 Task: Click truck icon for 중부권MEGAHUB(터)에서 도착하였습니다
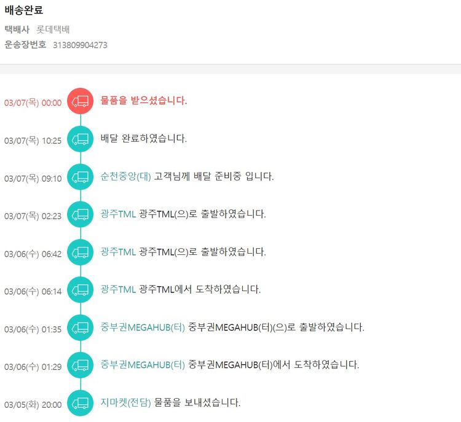tap(80, 365)
